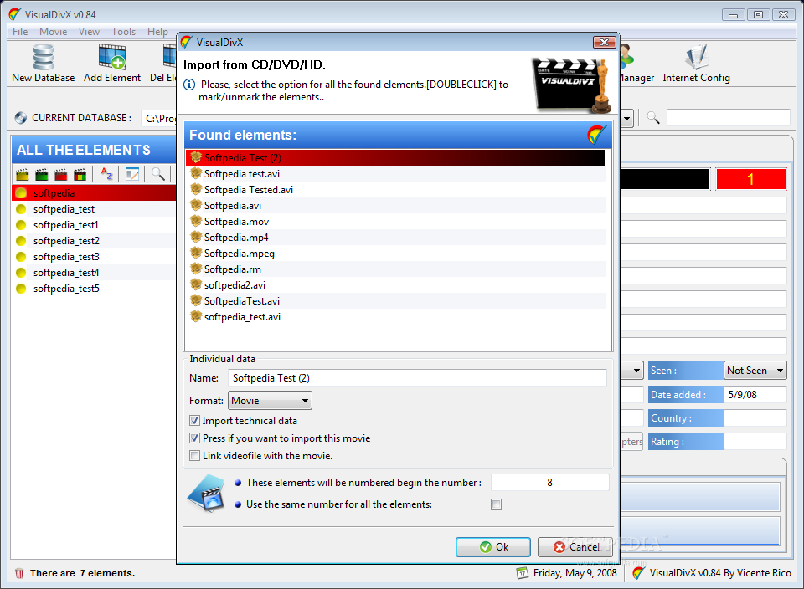The width and height of the screenshot is (804, 589).
Task: Uncheck the import this movie checkbox
Action: (194, 438)
